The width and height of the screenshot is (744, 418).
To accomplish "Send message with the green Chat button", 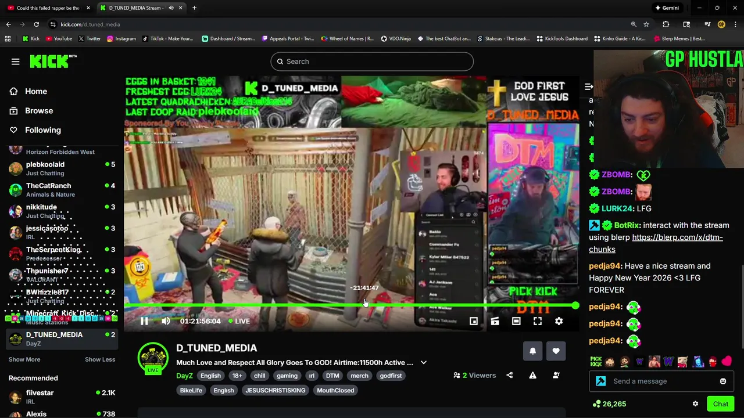I will (720, 404).
